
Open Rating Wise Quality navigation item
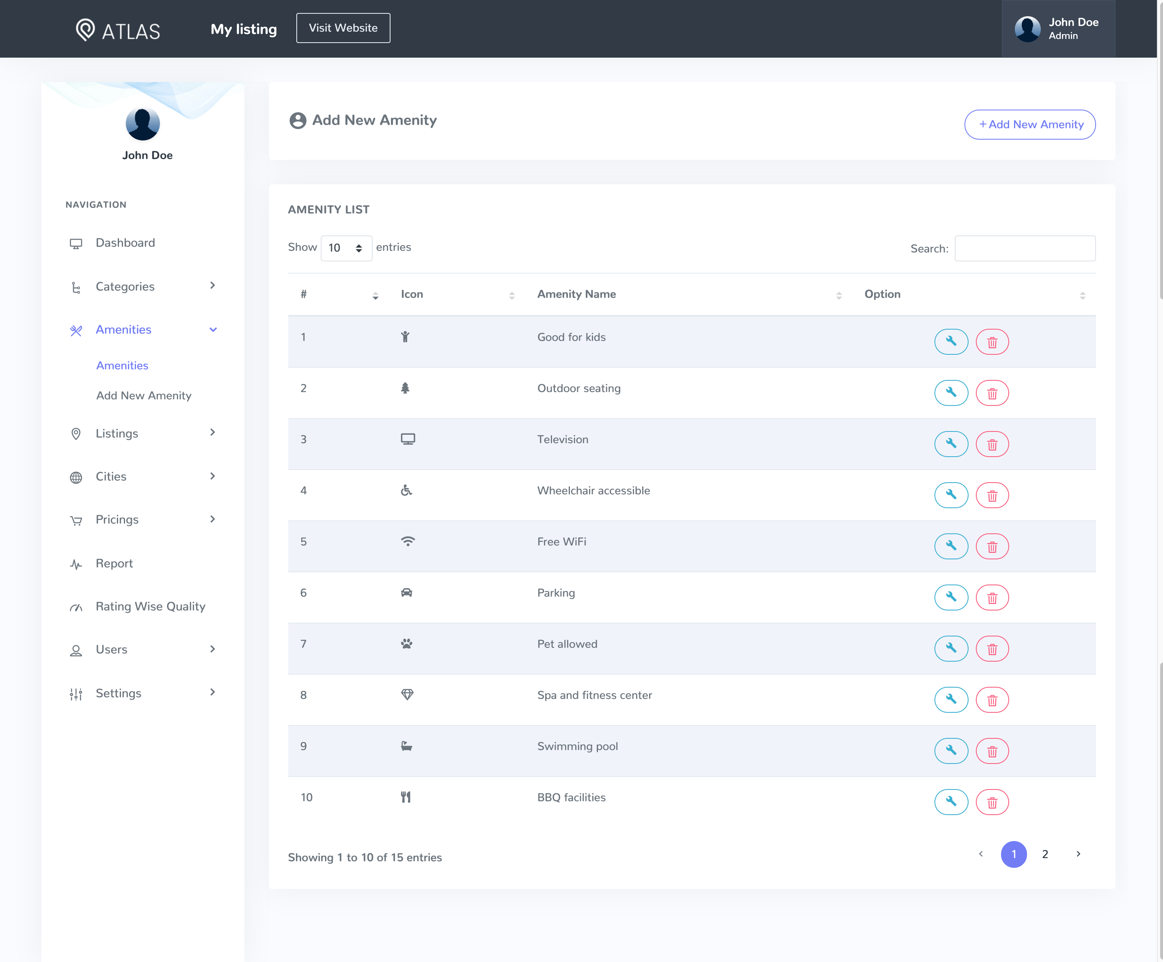(x=150, y=606)
